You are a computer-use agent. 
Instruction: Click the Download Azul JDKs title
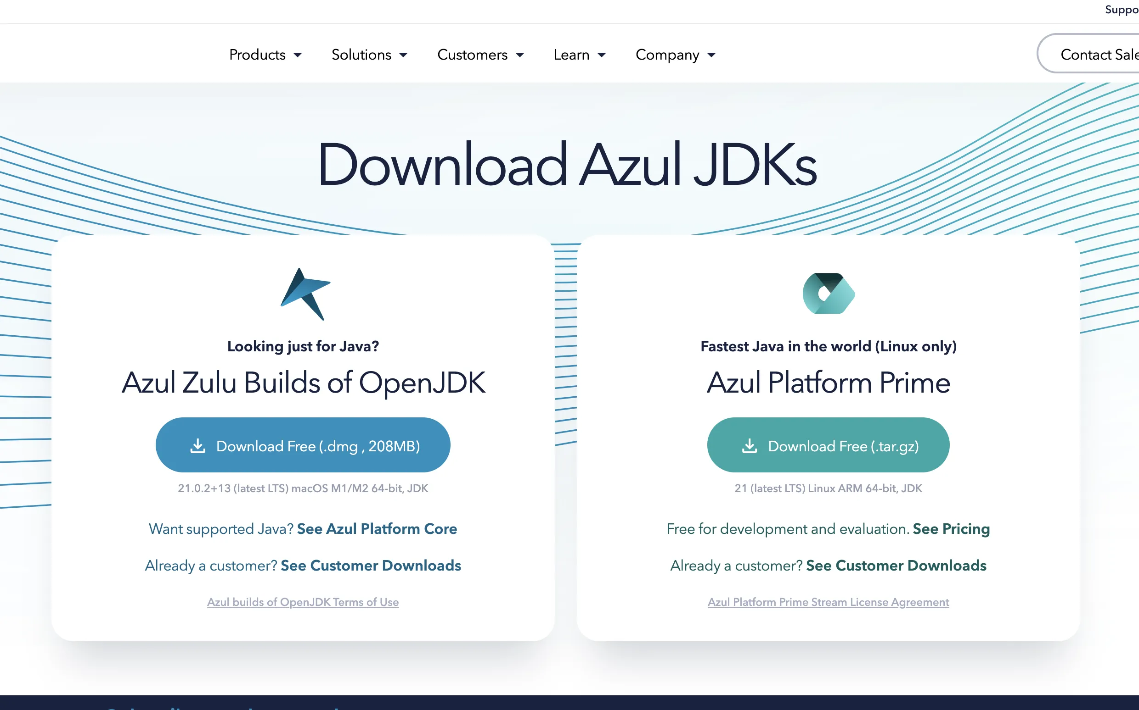(568, 165)
